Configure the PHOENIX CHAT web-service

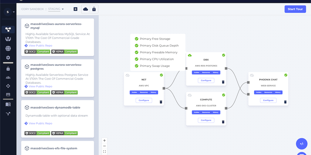pos(268,100)
